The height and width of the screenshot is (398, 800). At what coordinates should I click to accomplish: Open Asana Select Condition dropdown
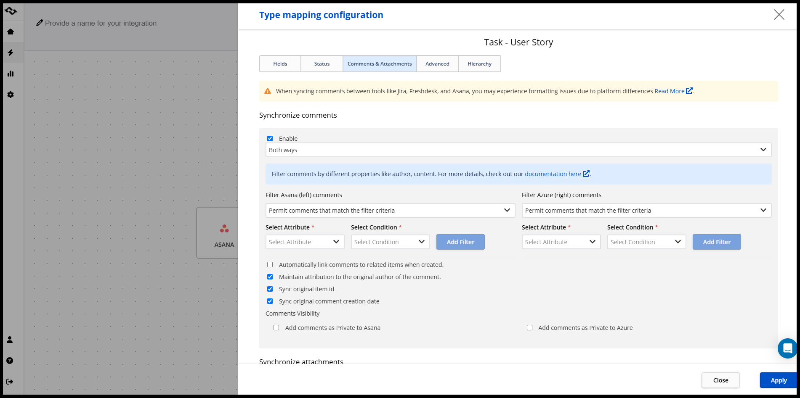click(390, 242)
